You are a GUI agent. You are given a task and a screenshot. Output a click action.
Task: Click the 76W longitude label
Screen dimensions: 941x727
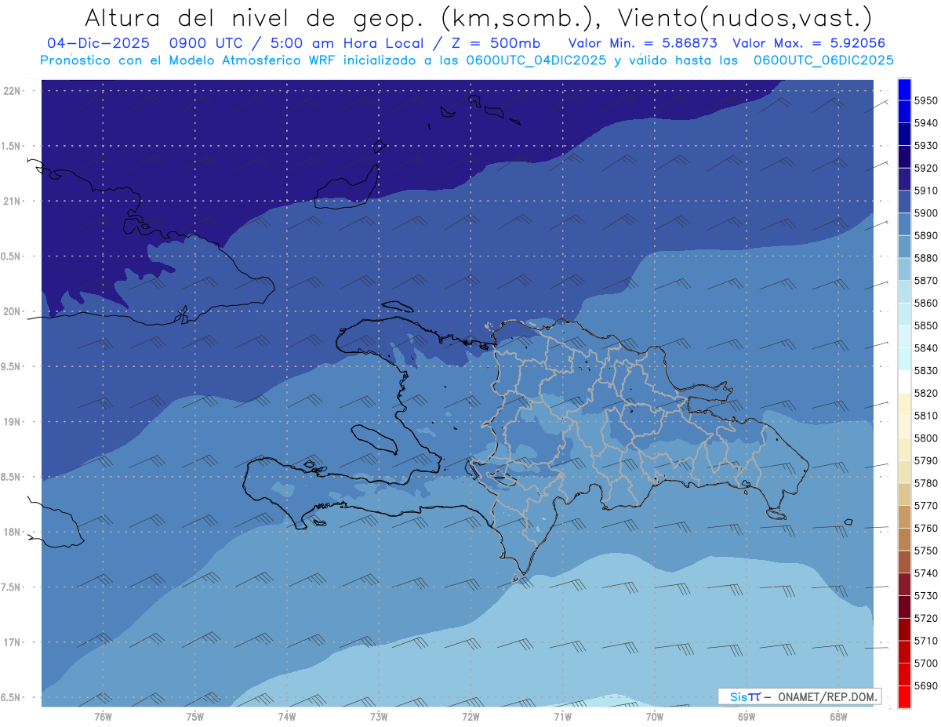coord(103,716)
